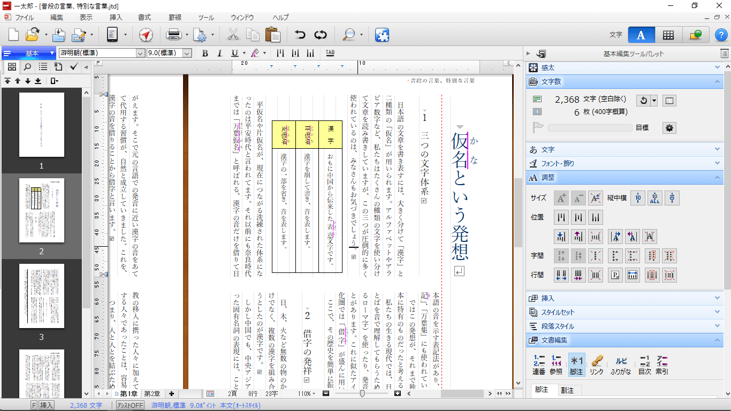Toggle italic formatting
731x411 pixels.
pyautogui.click(x=219, y=53)
